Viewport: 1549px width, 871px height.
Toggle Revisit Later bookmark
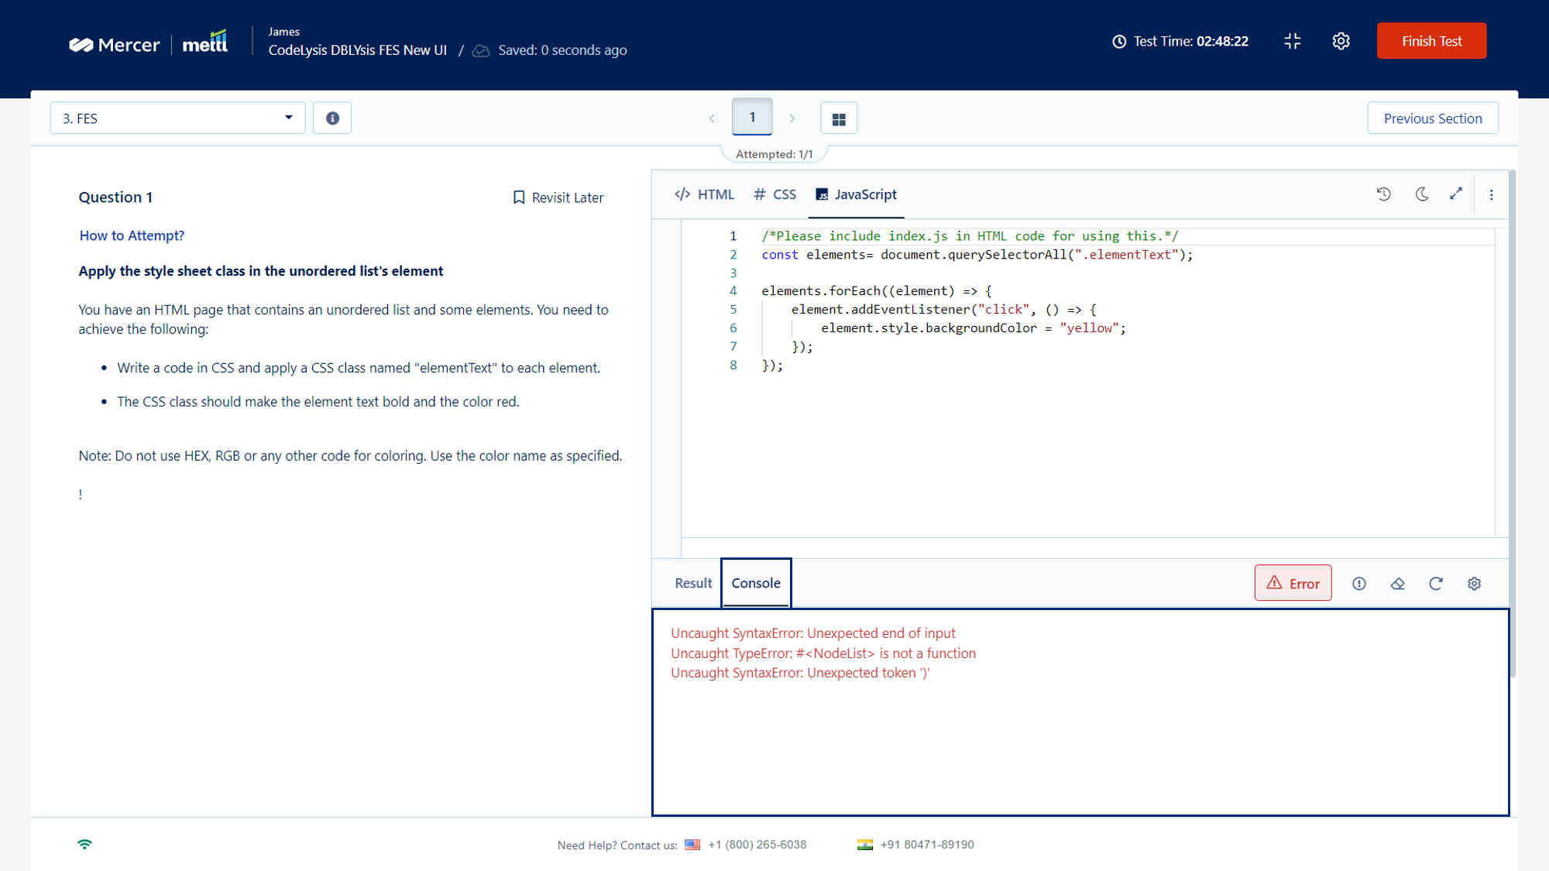click(x=558, y=197)
